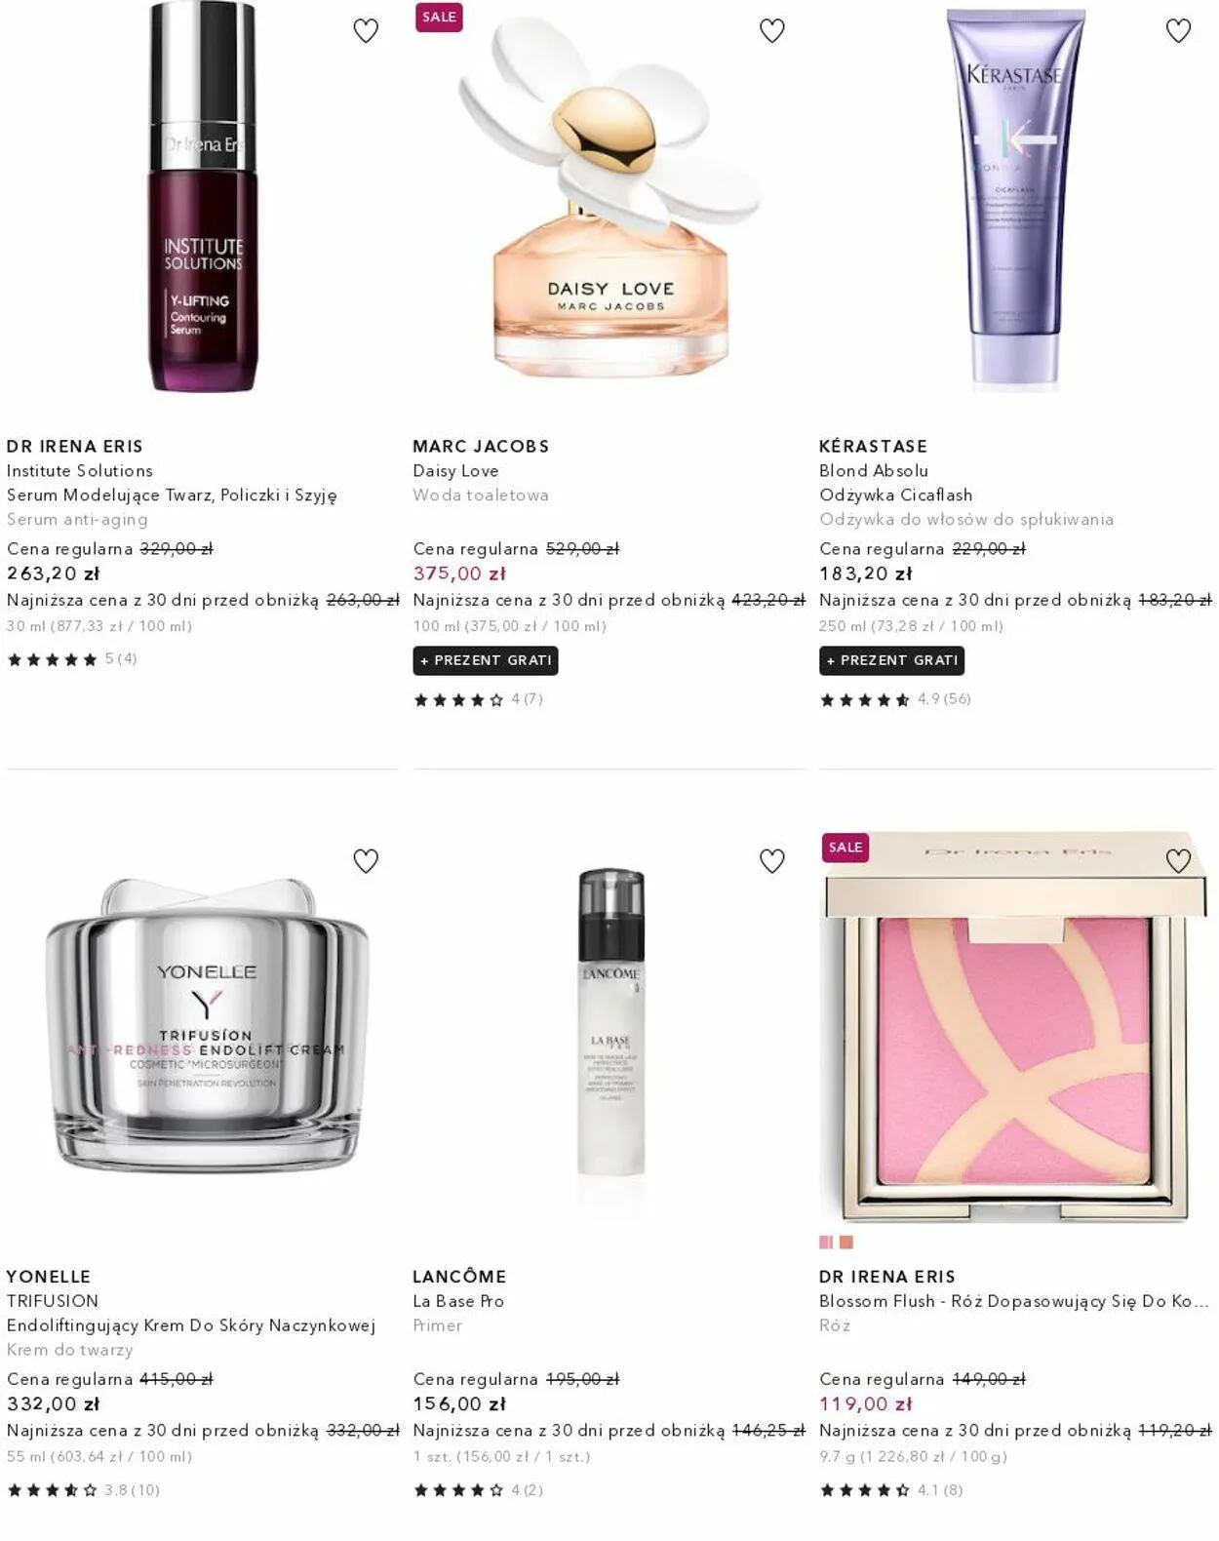Open Serum Modelujące Twarz, Policzki i Szyję link

(x=172, y=495)
